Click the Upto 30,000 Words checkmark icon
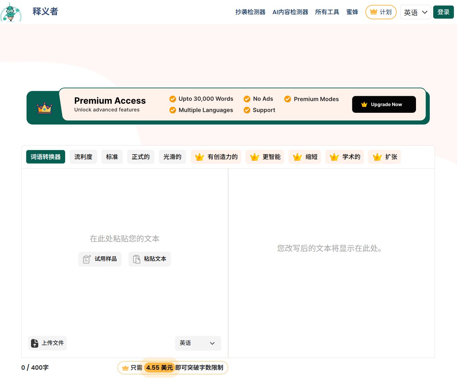Screen dimensions: 457x387 click(173, 99)
